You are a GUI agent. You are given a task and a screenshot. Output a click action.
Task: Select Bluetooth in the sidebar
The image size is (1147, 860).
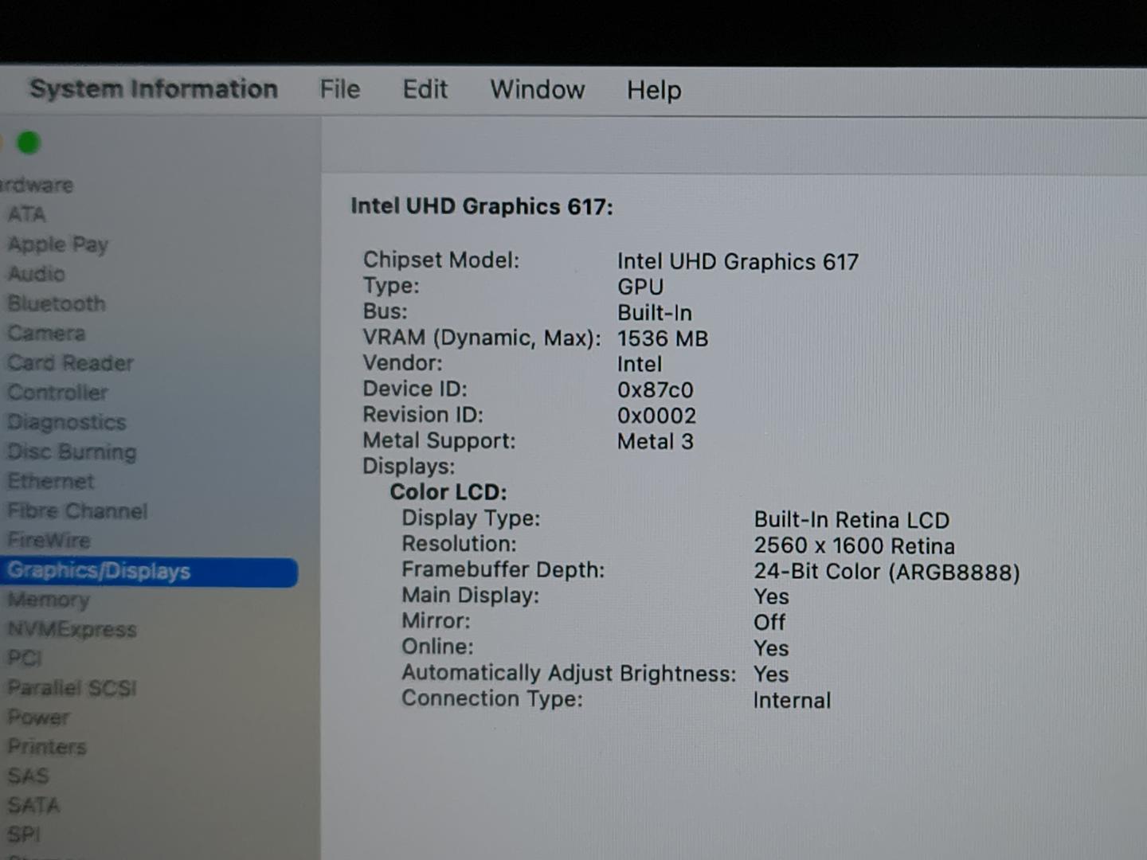(x=57, y=303)
